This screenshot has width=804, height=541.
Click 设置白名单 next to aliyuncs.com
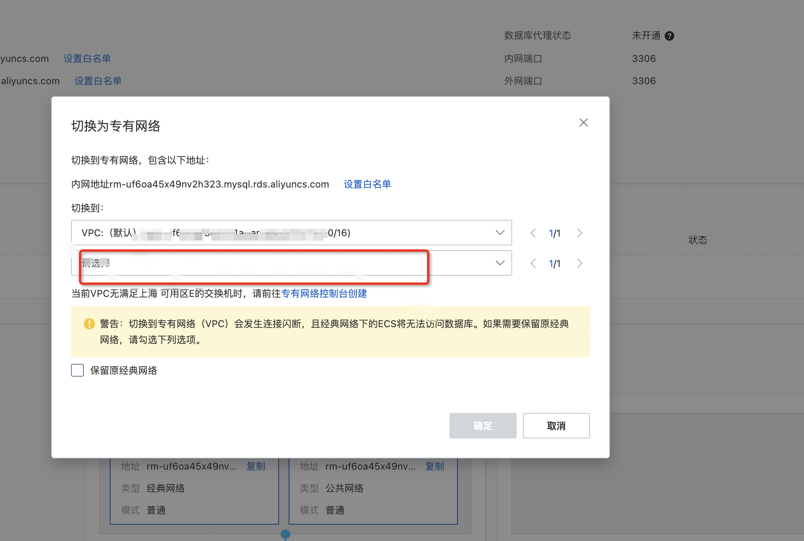pos(98,81)
